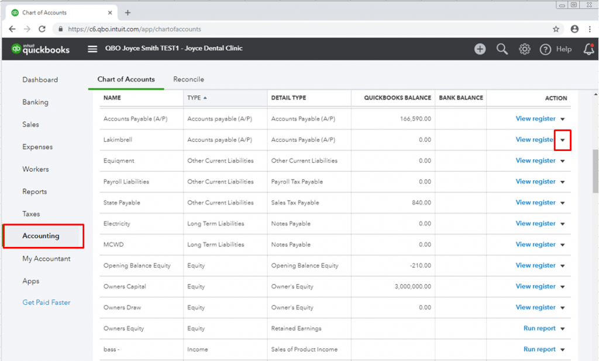Open Workers in sidebar
This screenshot has height=361, width=599.
36,169
